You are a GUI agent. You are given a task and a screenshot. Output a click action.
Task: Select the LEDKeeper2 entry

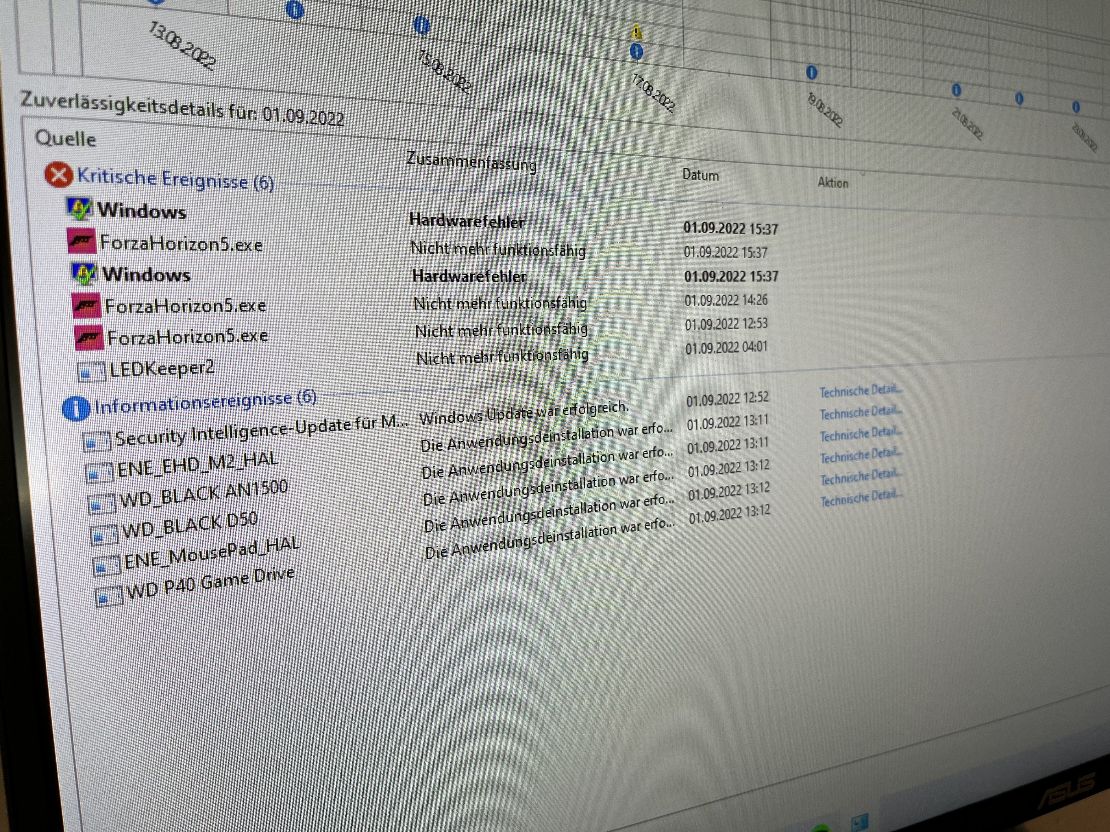pyautogui.click(x=162, y=369)
